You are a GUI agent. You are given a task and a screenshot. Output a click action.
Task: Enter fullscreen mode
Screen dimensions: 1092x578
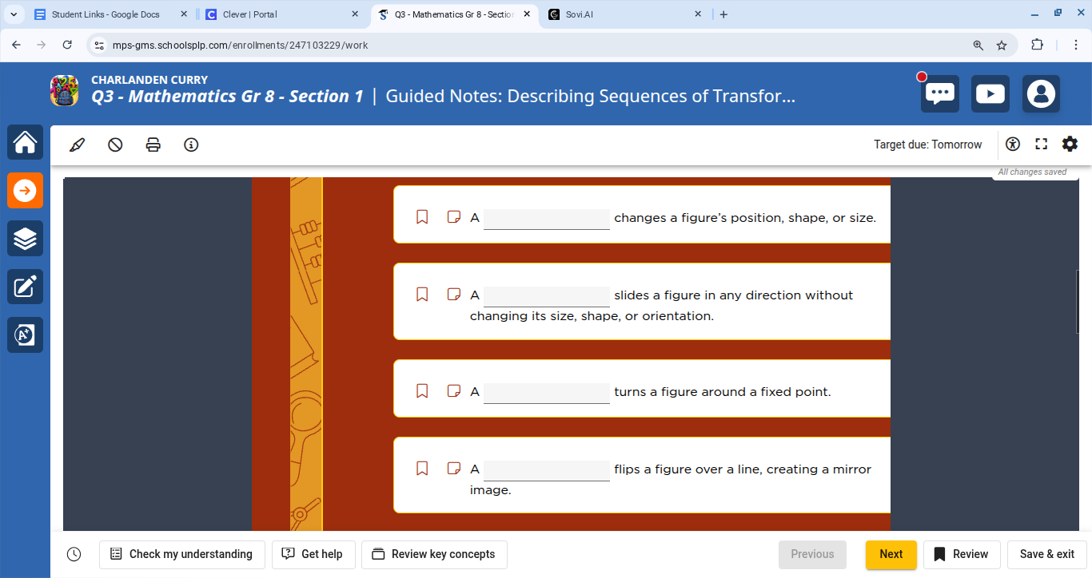(1041, 144)
